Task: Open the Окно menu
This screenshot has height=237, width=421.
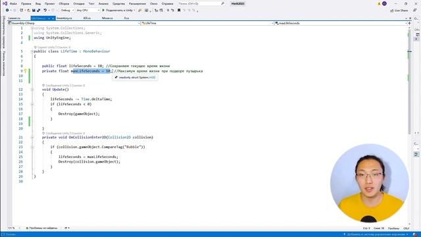Action: [153, 3]
